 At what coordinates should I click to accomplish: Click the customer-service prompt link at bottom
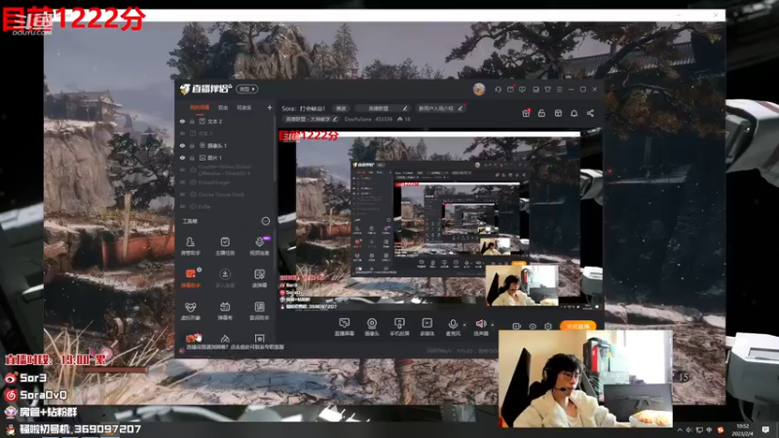(235, 347)
